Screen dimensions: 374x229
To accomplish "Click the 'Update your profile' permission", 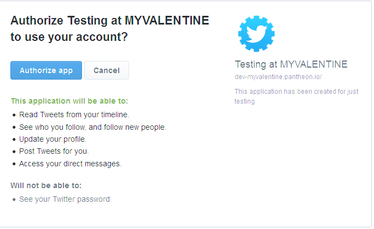I will [52, 139].
